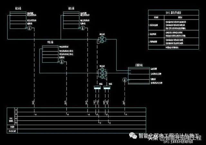Screen dimensions: 206x145
Task: Click the title above the top-left tank
Action: (x=18, y=9)
